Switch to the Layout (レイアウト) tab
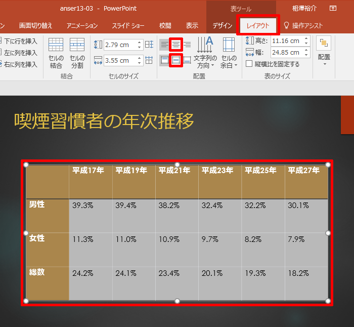 point(258,25)
